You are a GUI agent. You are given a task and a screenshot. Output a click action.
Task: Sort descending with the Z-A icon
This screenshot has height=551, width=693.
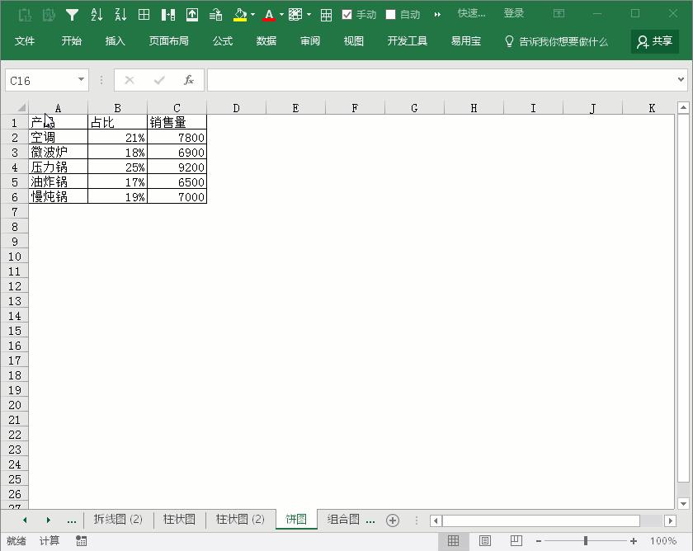click(x=119, y=13)
